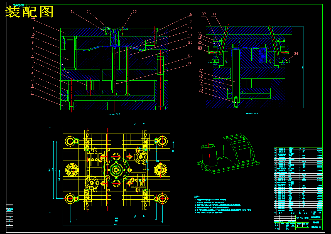
Task: Select part callout number 25
Action: (x=200, y=80)
